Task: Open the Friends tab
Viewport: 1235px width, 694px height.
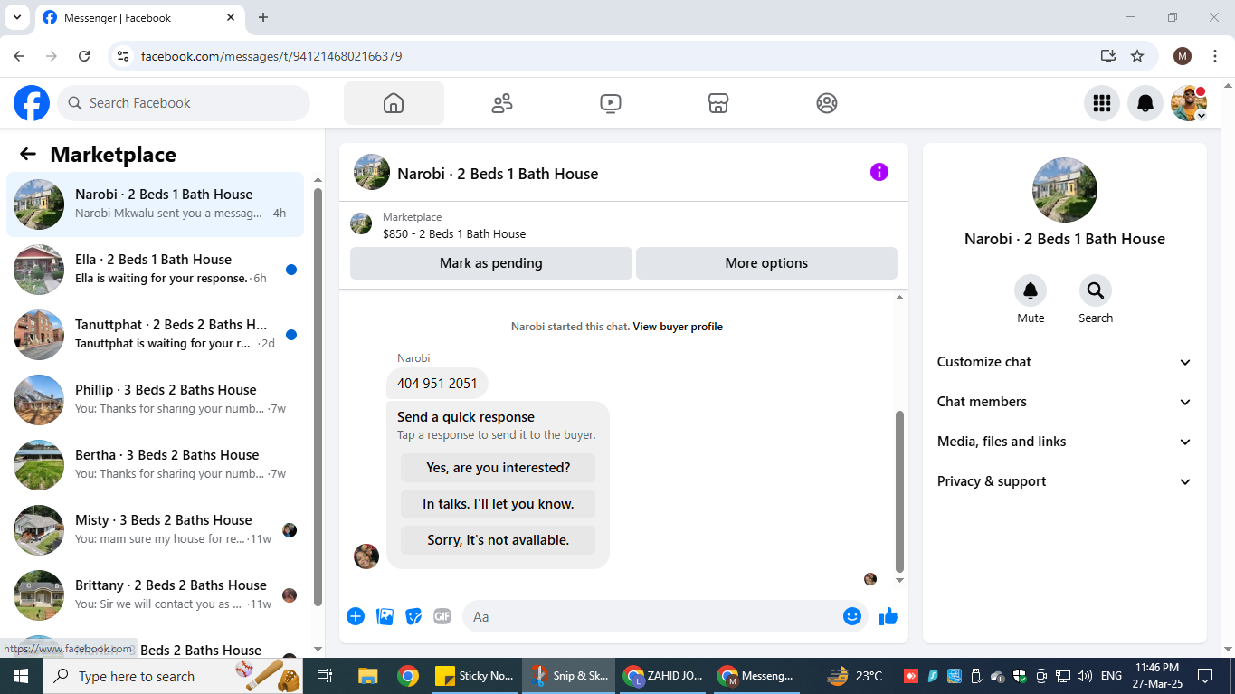Action: click(502, 103)
